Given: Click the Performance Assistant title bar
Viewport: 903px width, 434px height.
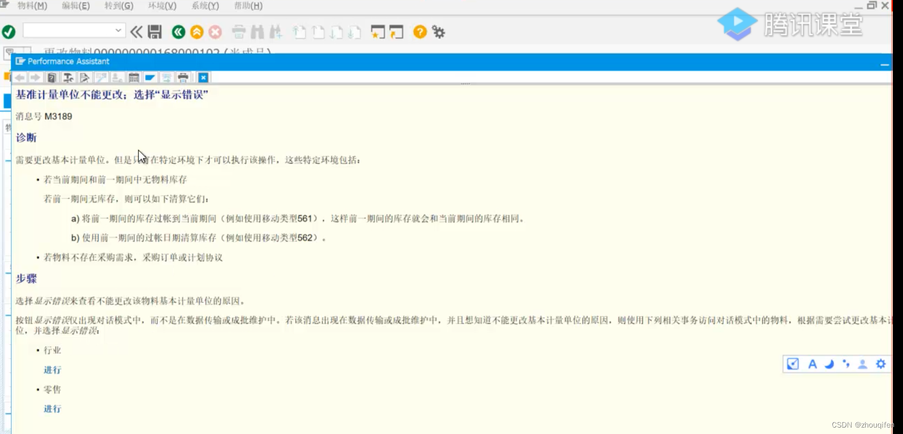Looking at the screenshot, I should point(451,62).
